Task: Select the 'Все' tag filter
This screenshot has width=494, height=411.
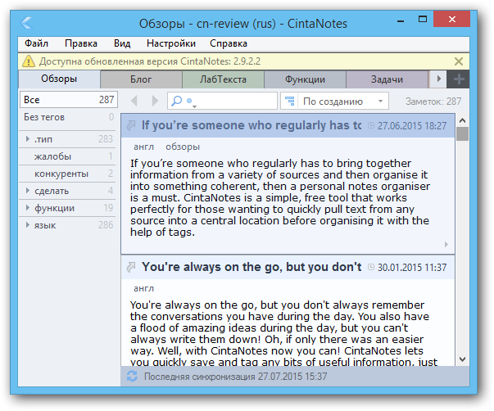Action: click(x=69, y=100)
